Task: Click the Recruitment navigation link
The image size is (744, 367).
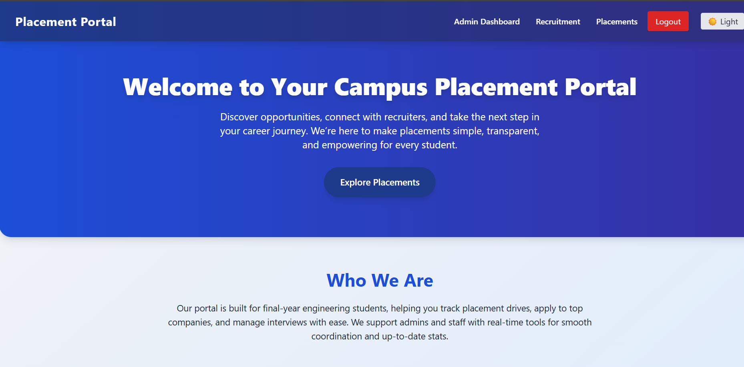Action: click(557, 22)
